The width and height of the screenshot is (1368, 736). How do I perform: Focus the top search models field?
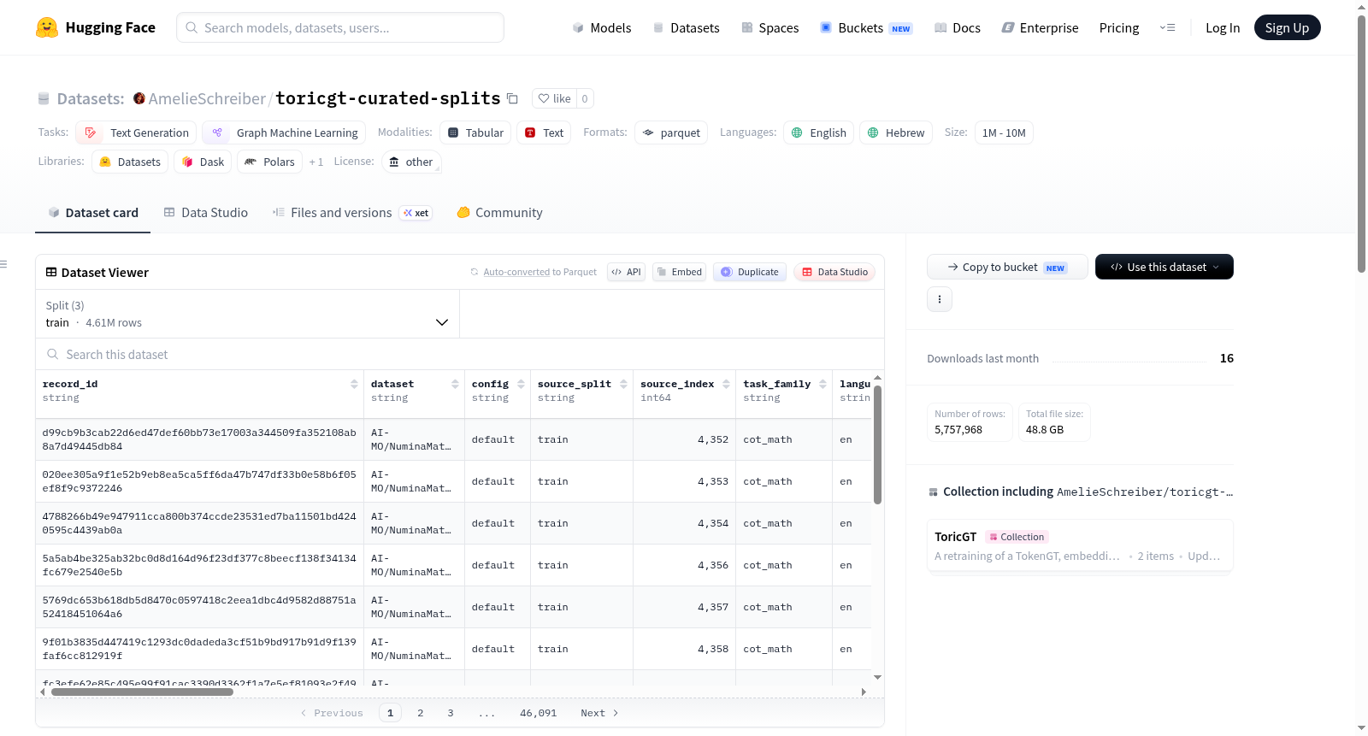[340, 27]
